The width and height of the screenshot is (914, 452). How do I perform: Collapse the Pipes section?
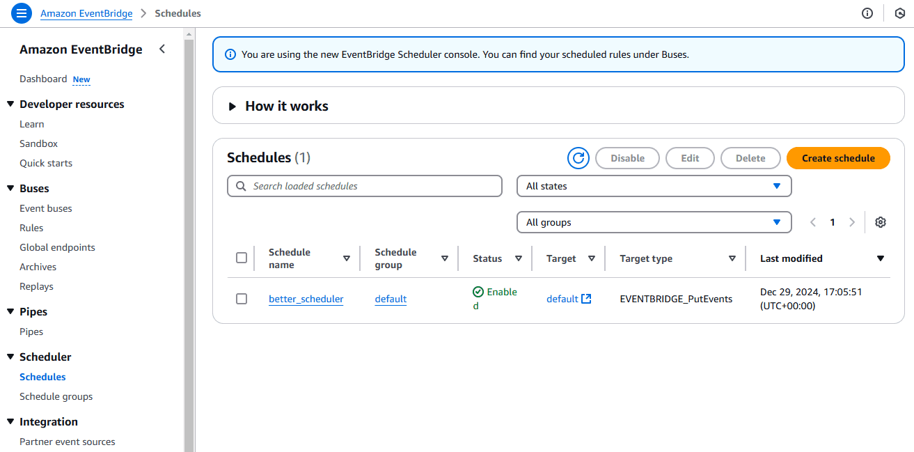pyautogui.click(x=10, y=312)
